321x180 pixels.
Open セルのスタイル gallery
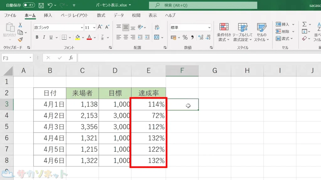click(x=261, y=32)
